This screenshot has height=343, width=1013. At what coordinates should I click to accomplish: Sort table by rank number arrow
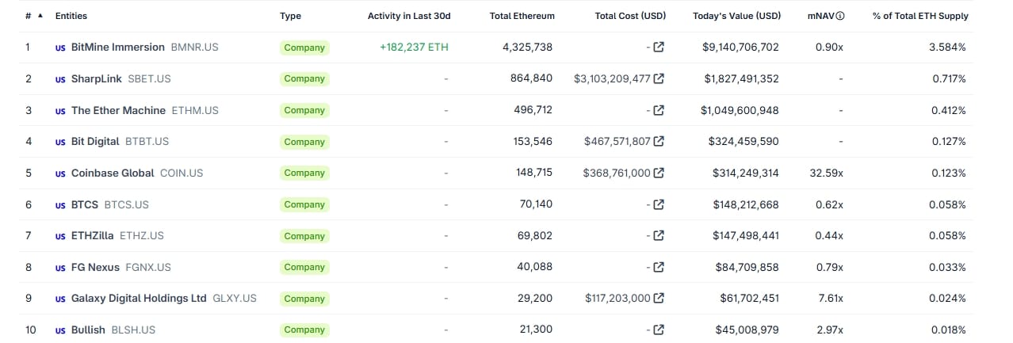click(x=40, y=16)
